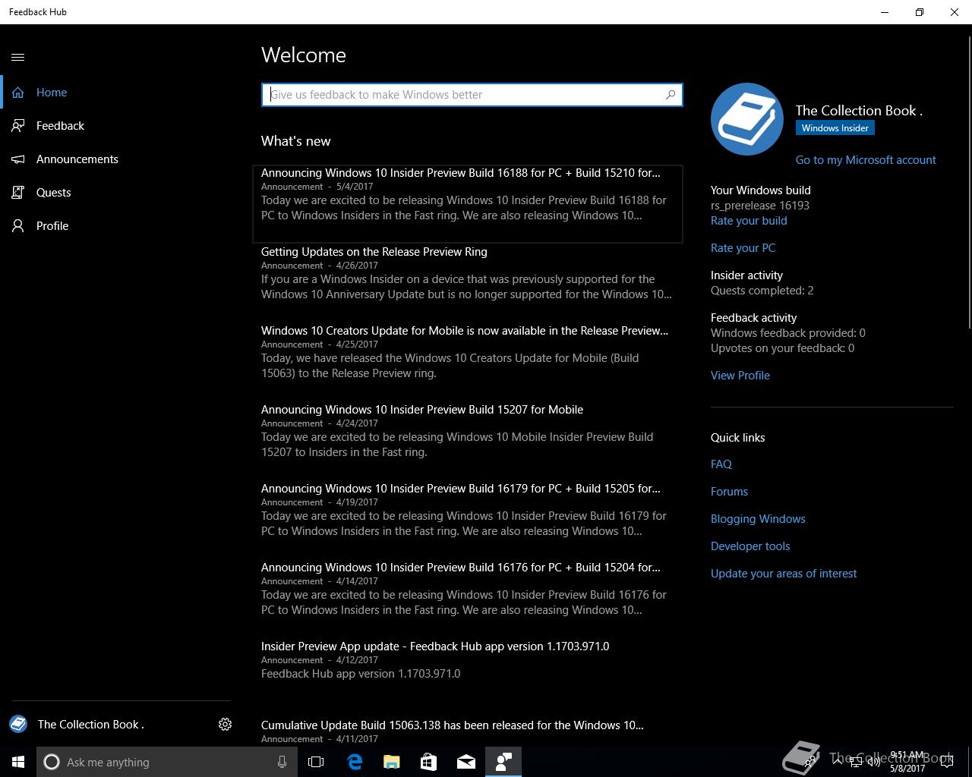Click the Profile person icon
The width and height of the screenshot is (972, 777).
(x=18, y=226)
